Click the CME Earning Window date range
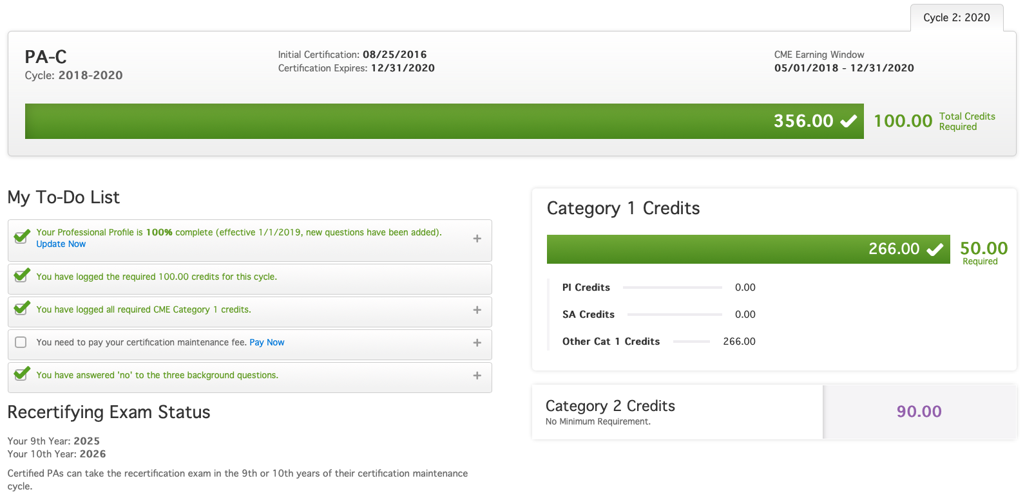This screenshot has width=1025, height=494. click(x=844, y=68)
